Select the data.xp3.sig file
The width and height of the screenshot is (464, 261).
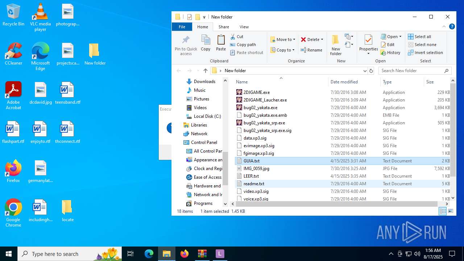click(255, 138)
